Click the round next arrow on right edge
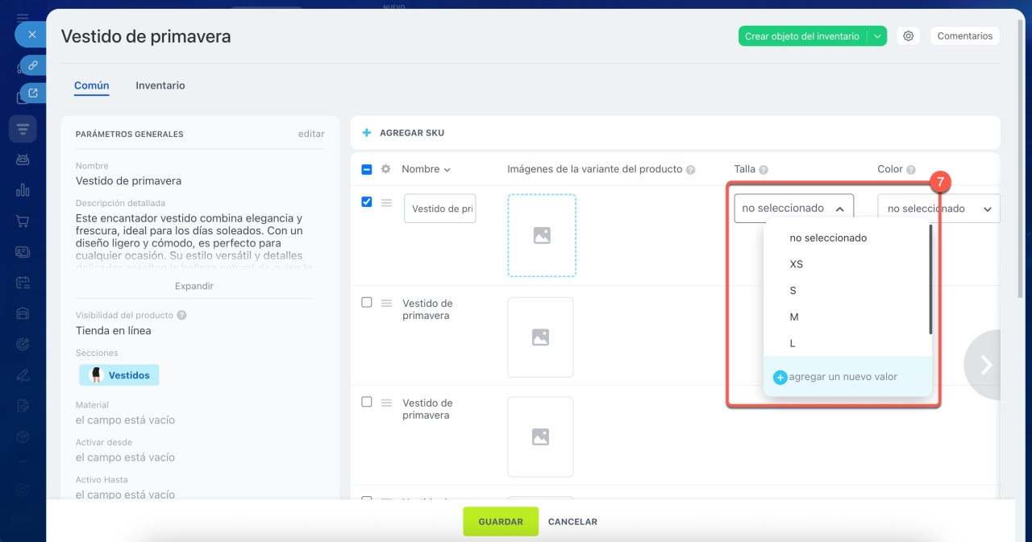Image resolution: width=1032 pixels, height=542 pixels. coord(985,365)
